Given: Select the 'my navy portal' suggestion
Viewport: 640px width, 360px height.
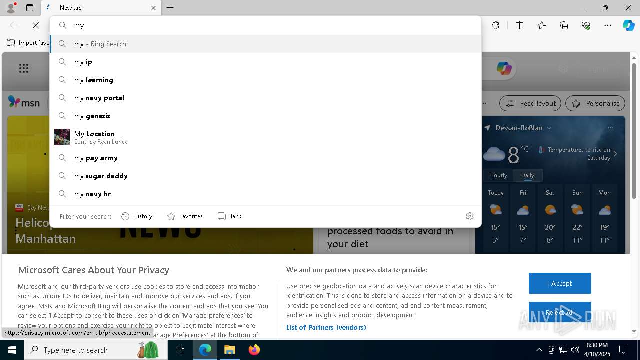Looking at the screenshot, I should pos(265,98).
